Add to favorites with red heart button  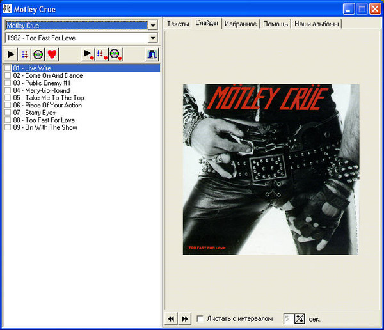(x=52, y=54)
